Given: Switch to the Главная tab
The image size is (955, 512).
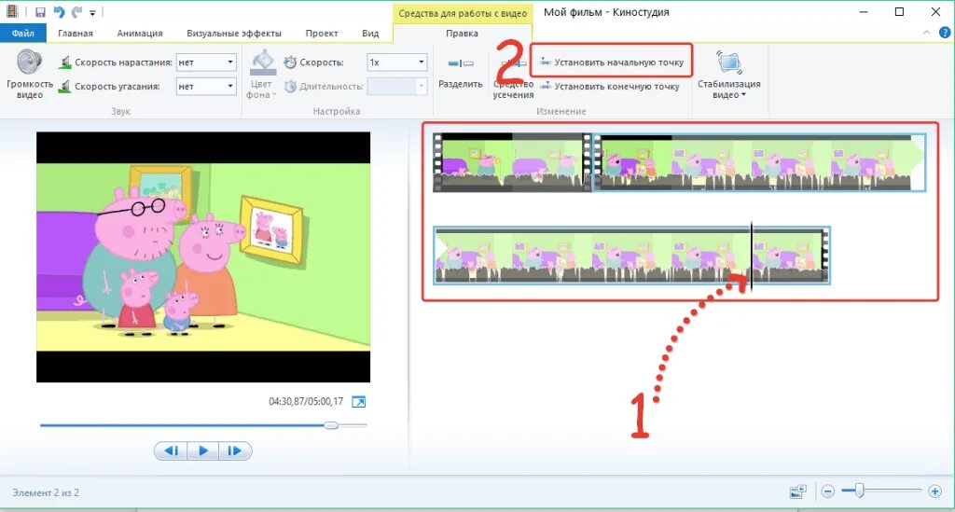Looking at the screenshot, I should coord(76,33).
